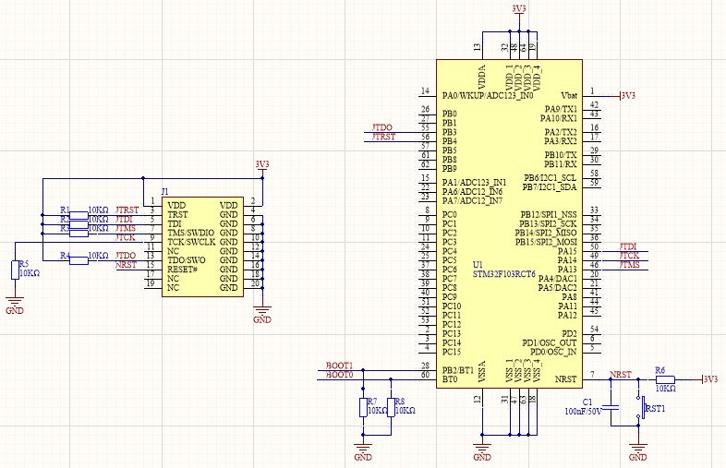
Task: Select the R1 resistor symbol
Action: coord(79,215)
